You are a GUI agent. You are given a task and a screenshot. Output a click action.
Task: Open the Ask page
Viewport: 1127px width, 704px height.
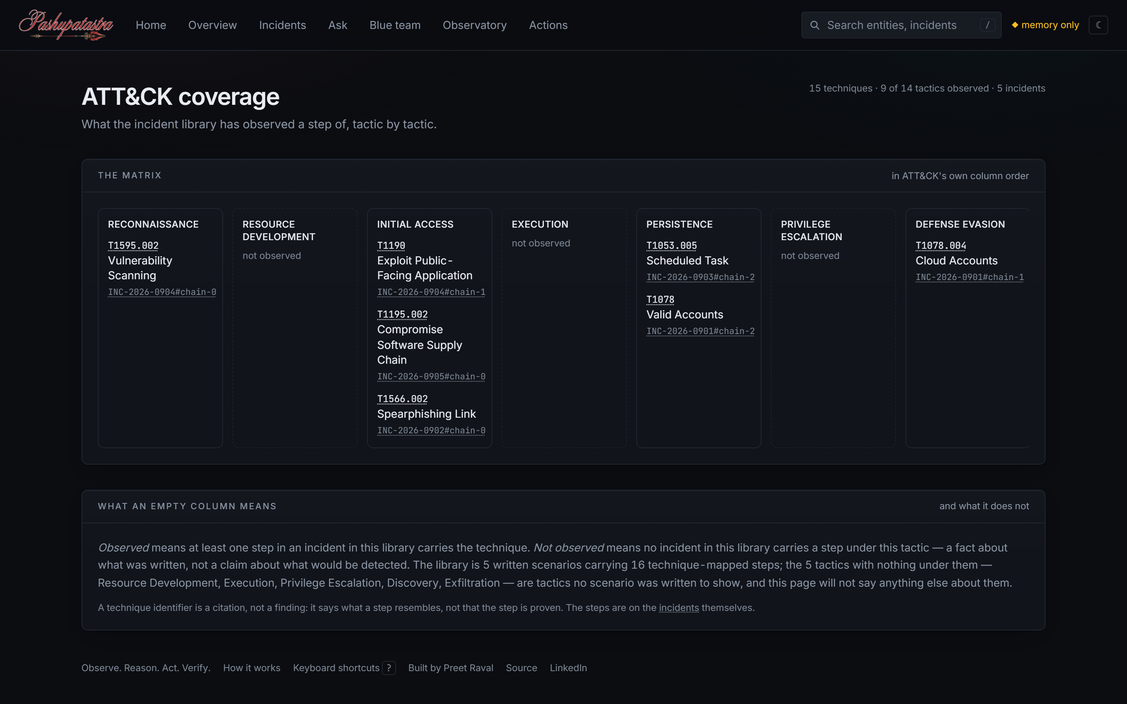(x=338, y=25)
